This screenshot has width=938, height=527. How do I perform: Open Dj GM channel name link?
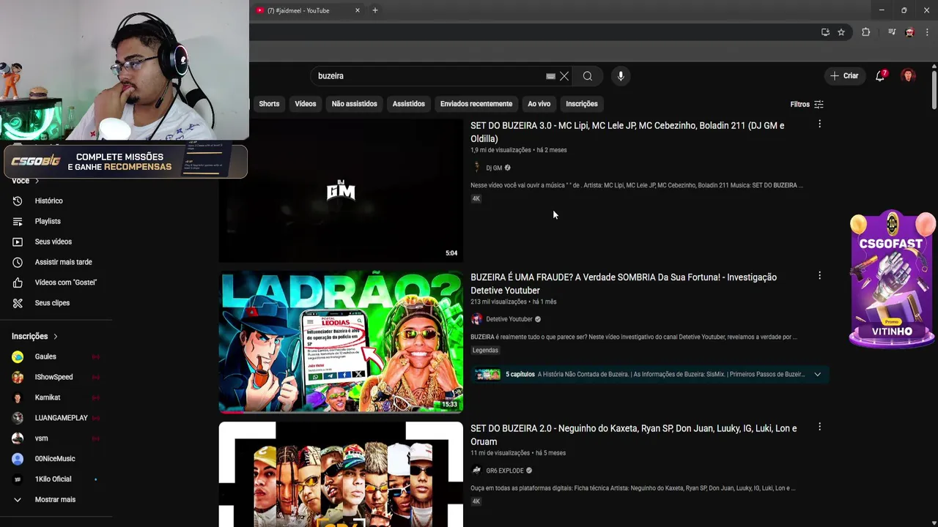[494, 168]
